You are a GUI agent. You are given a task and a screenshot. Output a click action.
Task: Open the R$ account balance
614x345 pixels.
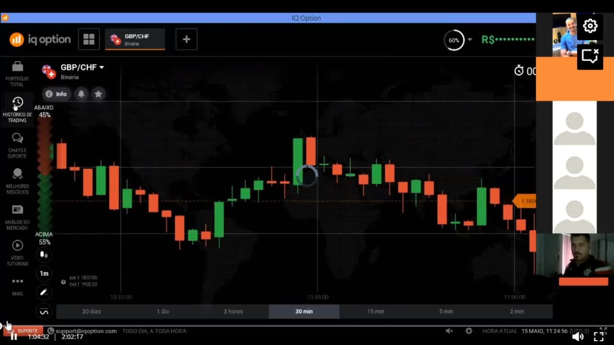[508, 40]
